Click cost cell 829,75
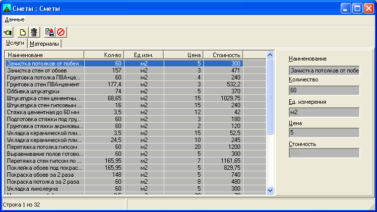 pos(223,168)
